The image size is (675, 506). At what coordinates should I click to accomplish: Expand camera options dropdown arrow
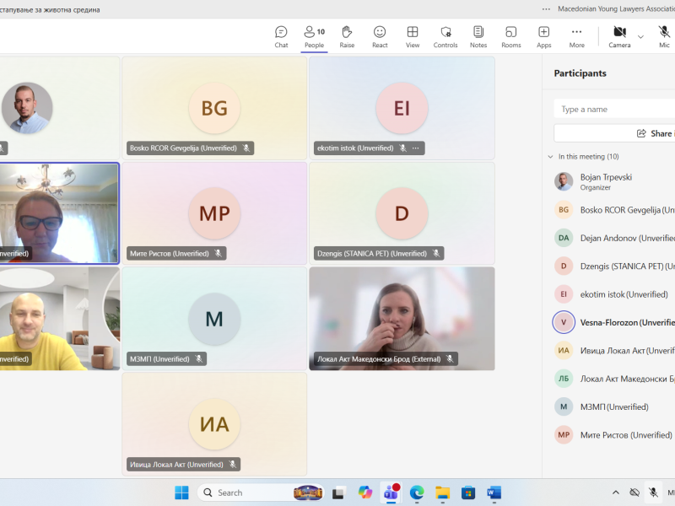[x=640, y=36]
